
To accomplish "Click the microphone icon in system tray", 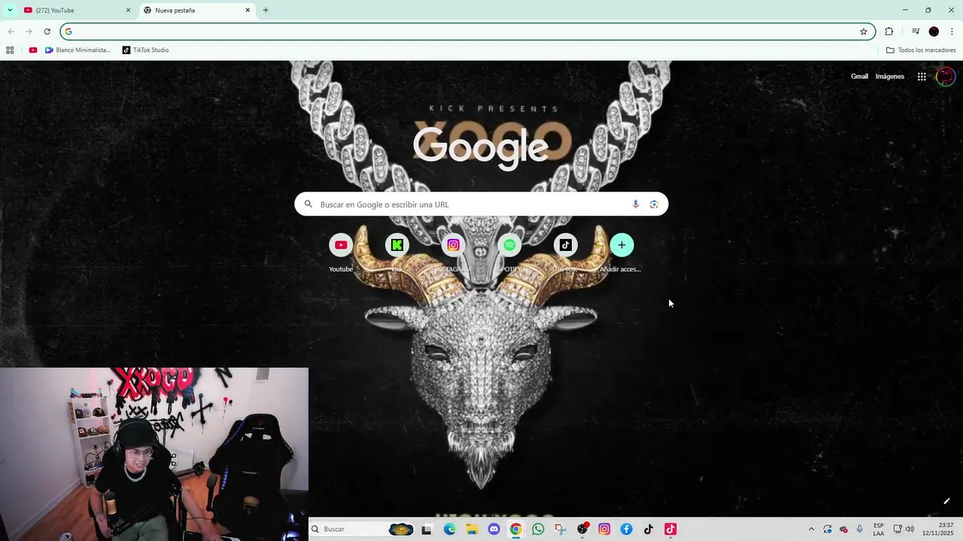I will pyautogui.click(x=860, y=529).
